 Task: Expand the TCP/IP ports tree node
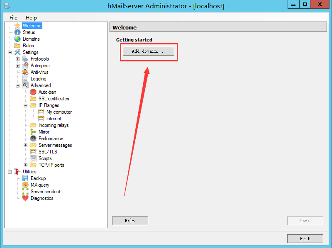tap(25, 165)
